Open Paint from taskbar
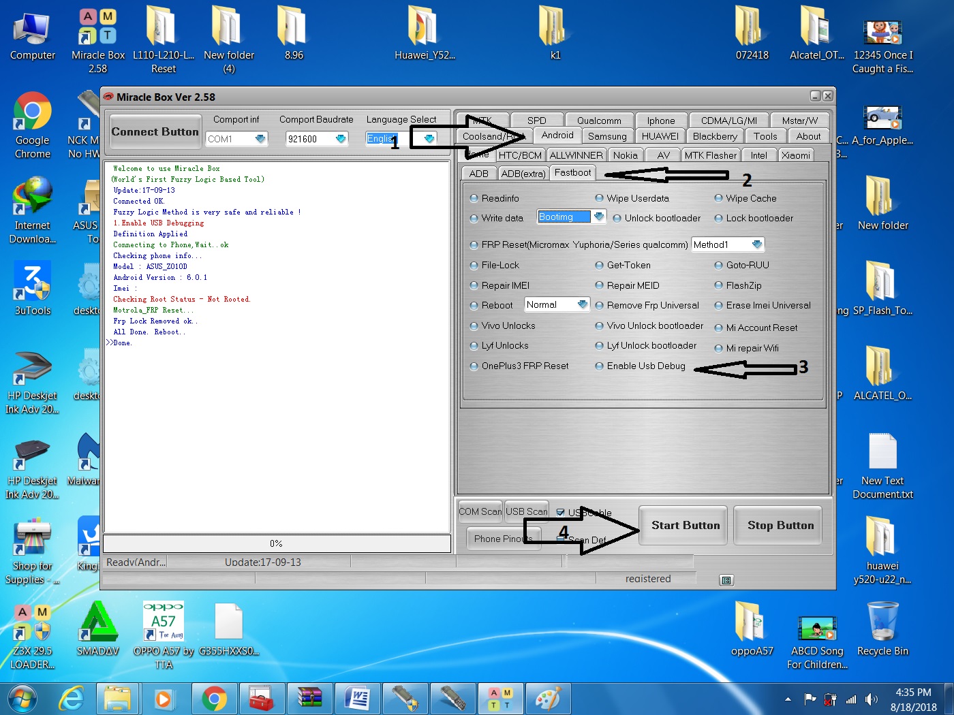Image resolution: width=954 pixels, height=715 pixels. point(549,699)
